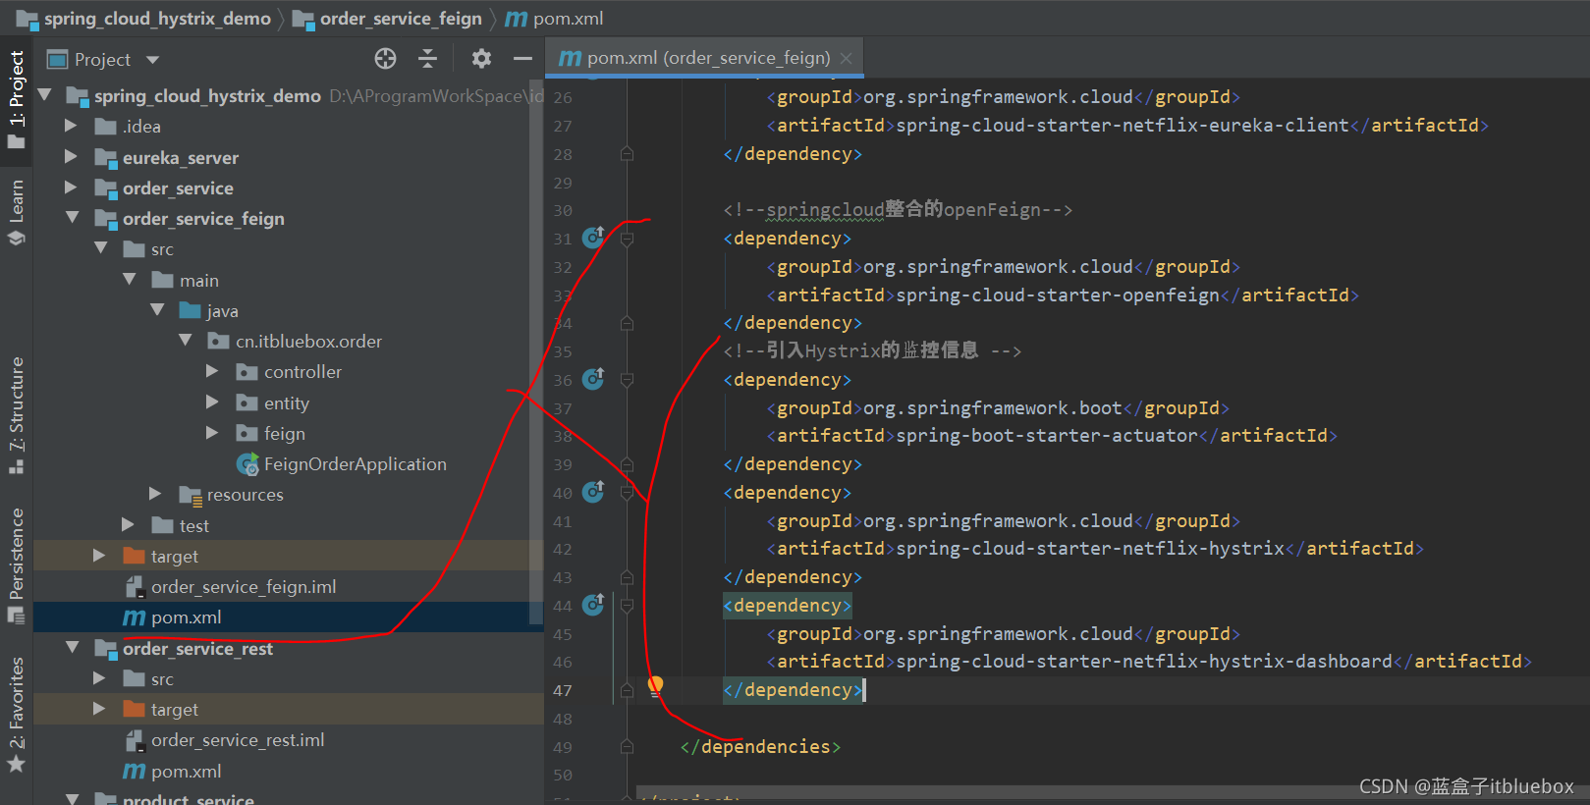Open the Project view dropdown
The width and height of the screenshot is (1590, 805).
152,60
